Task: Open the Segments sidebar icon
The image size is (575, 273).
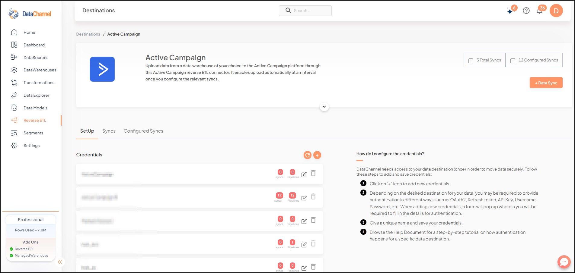Action: tap(14, 133)
